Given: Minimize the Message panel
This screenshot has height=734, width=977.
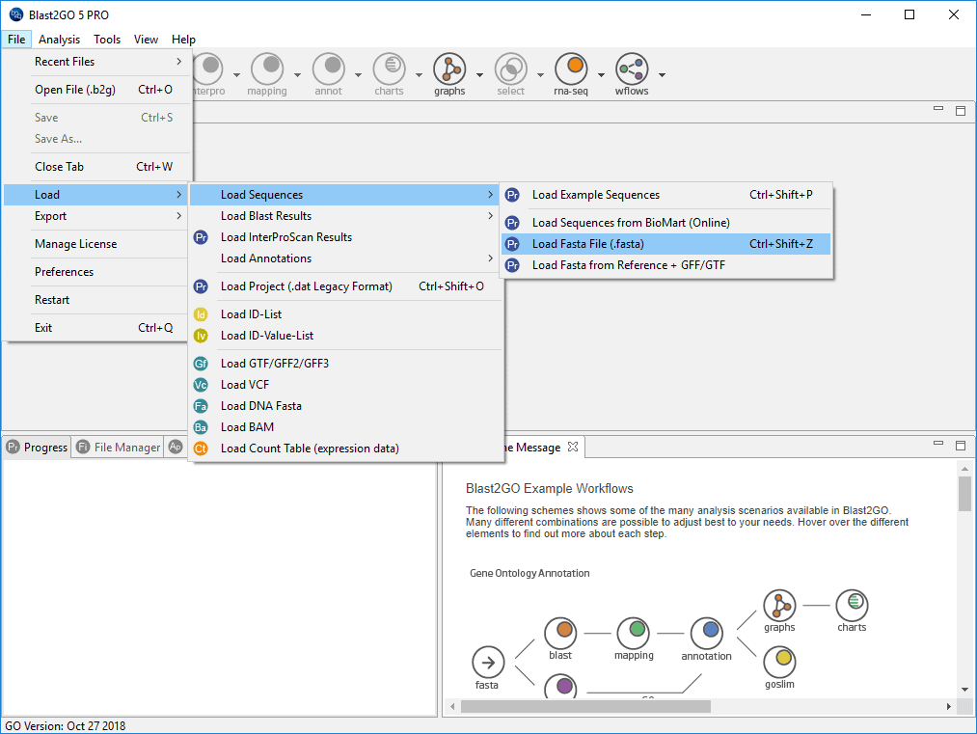Looking at the screenshot, I should point(938,443).
